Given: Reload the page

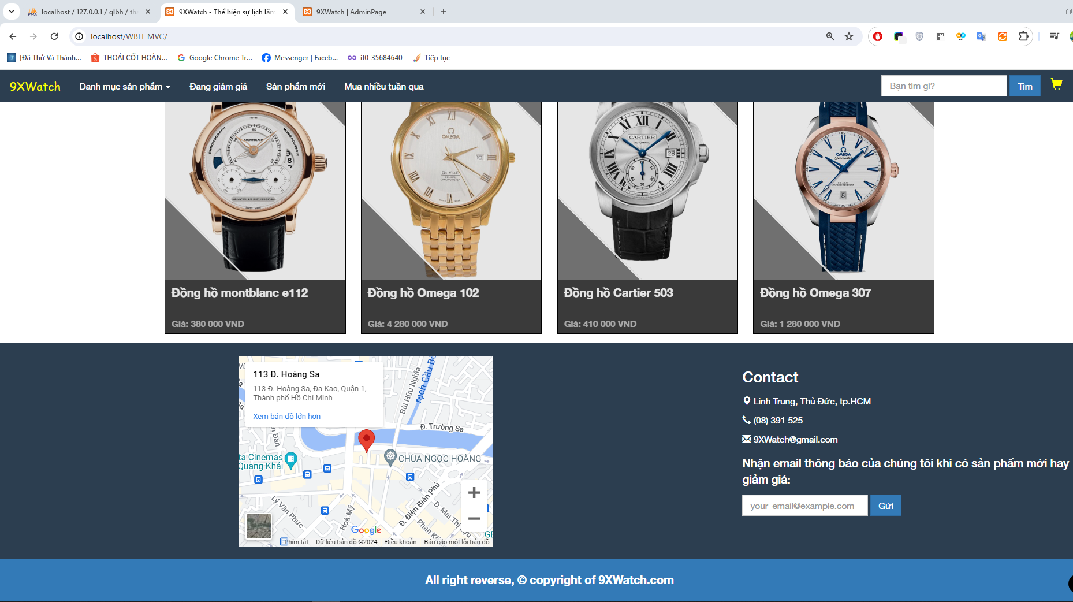Looking at the screenshot, I should (54, 36).
